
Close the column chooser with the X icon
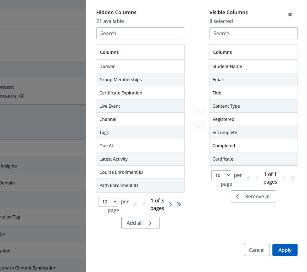pos(290,14)
